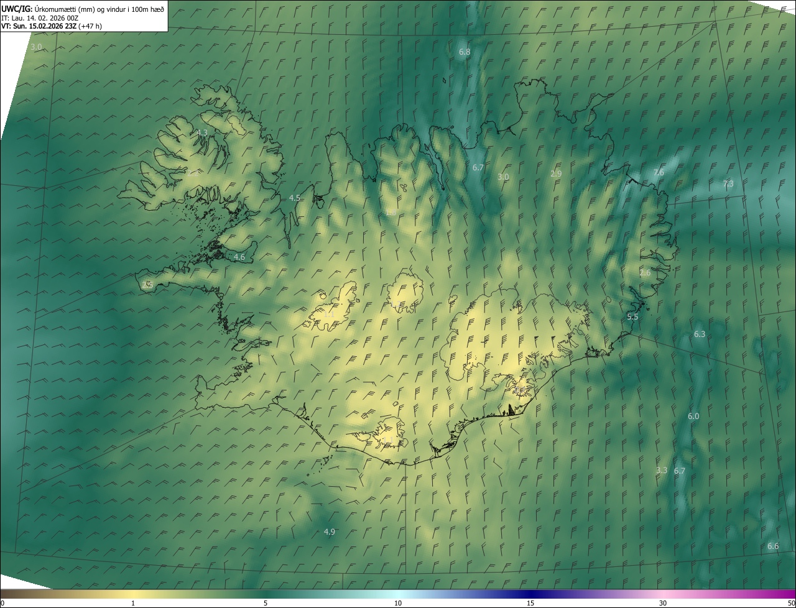
Task: Click the 6.3 value label
Action: point(700,334)
